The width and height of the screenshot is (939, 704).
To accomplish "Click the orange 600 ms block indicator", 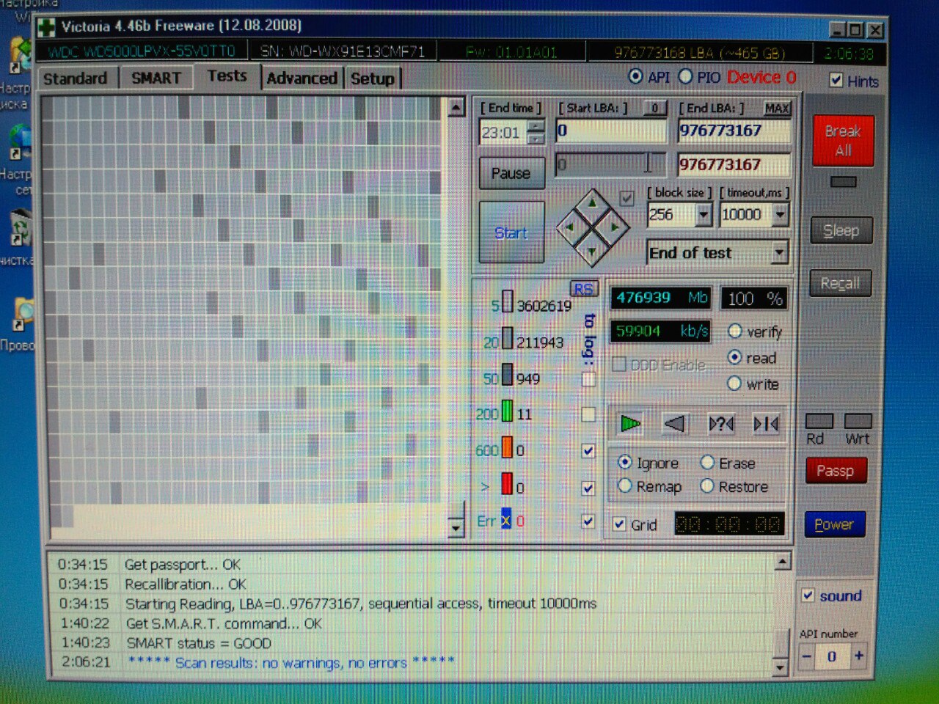I will tap(507, 447).
